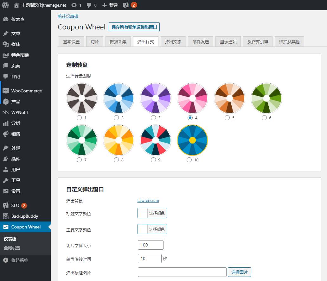
Task: Click the plus 新建 icon
Action: [105, 5]
